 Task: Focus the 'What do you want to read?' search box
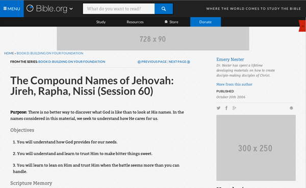pos(119,9)
